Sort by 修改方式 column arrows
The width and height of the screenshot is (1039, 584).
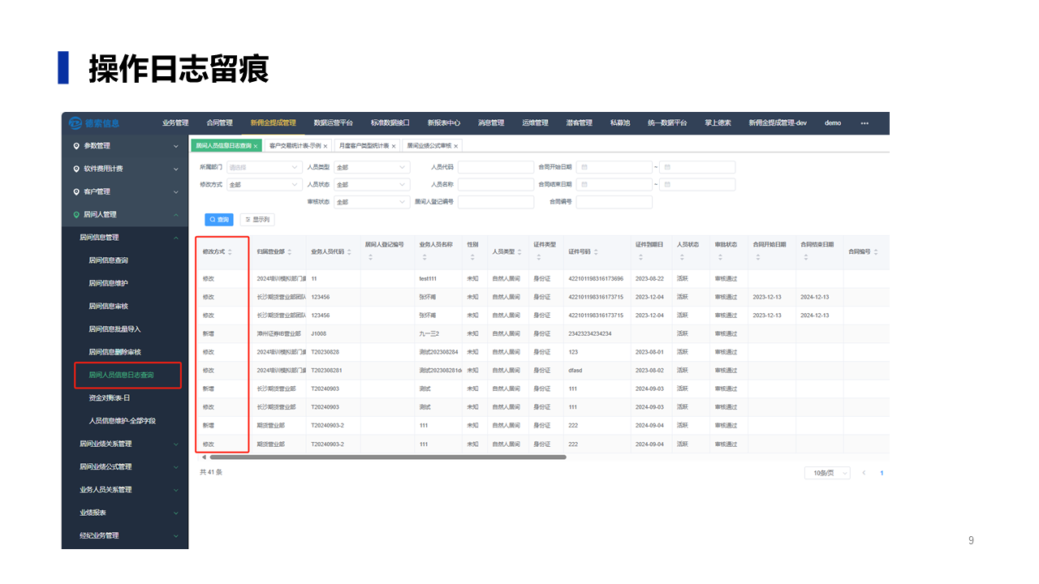pos(230,252)
